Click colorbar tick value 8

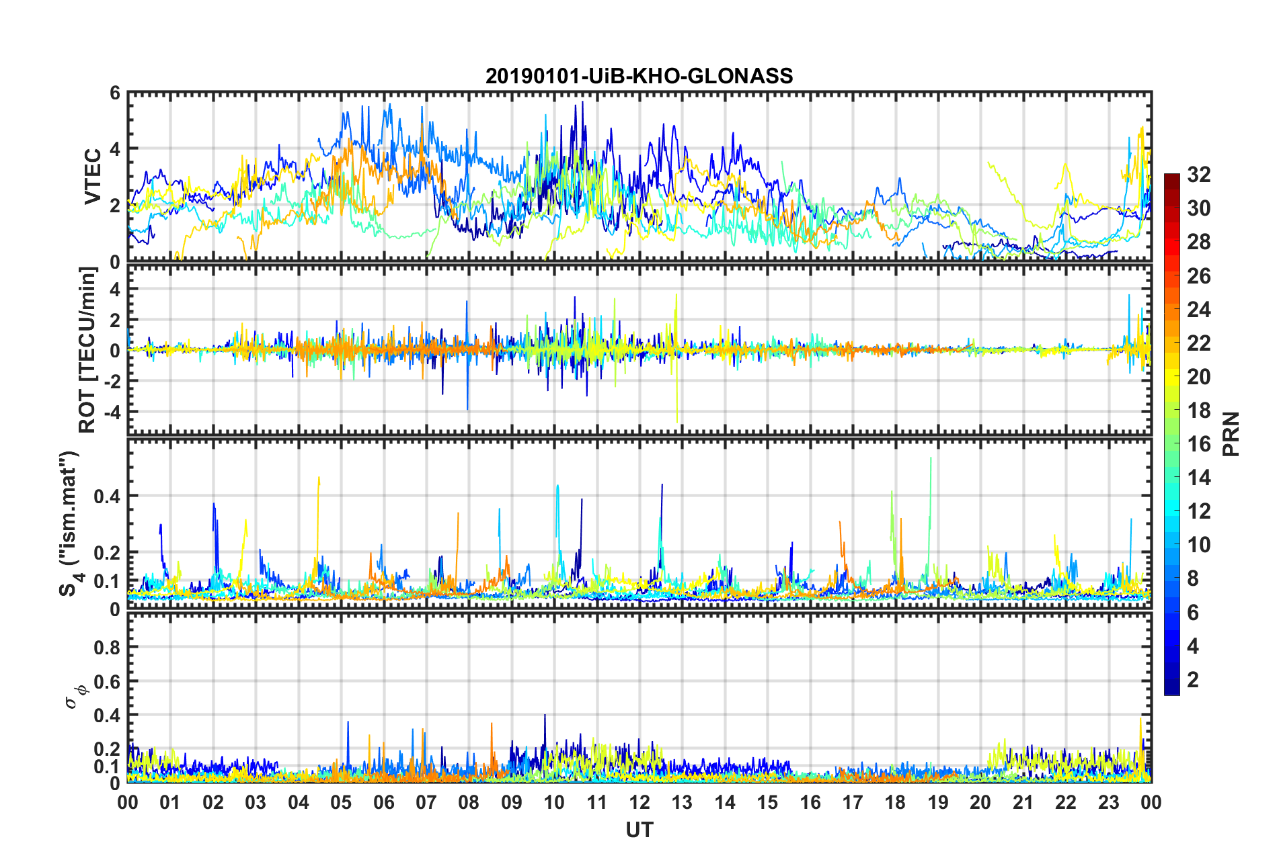coord(1193,578)
